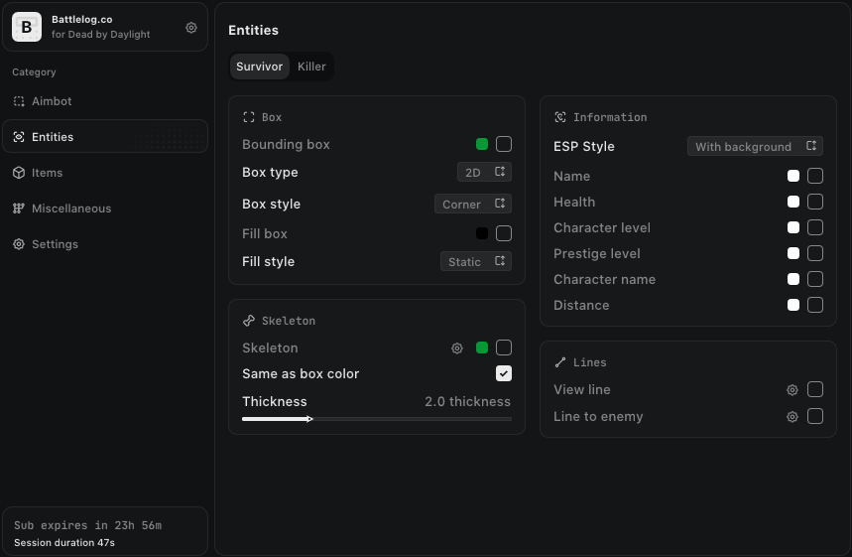Enable the Health information checkbox
This screenshot has width=852, height=557.
[x=815, y=202]
